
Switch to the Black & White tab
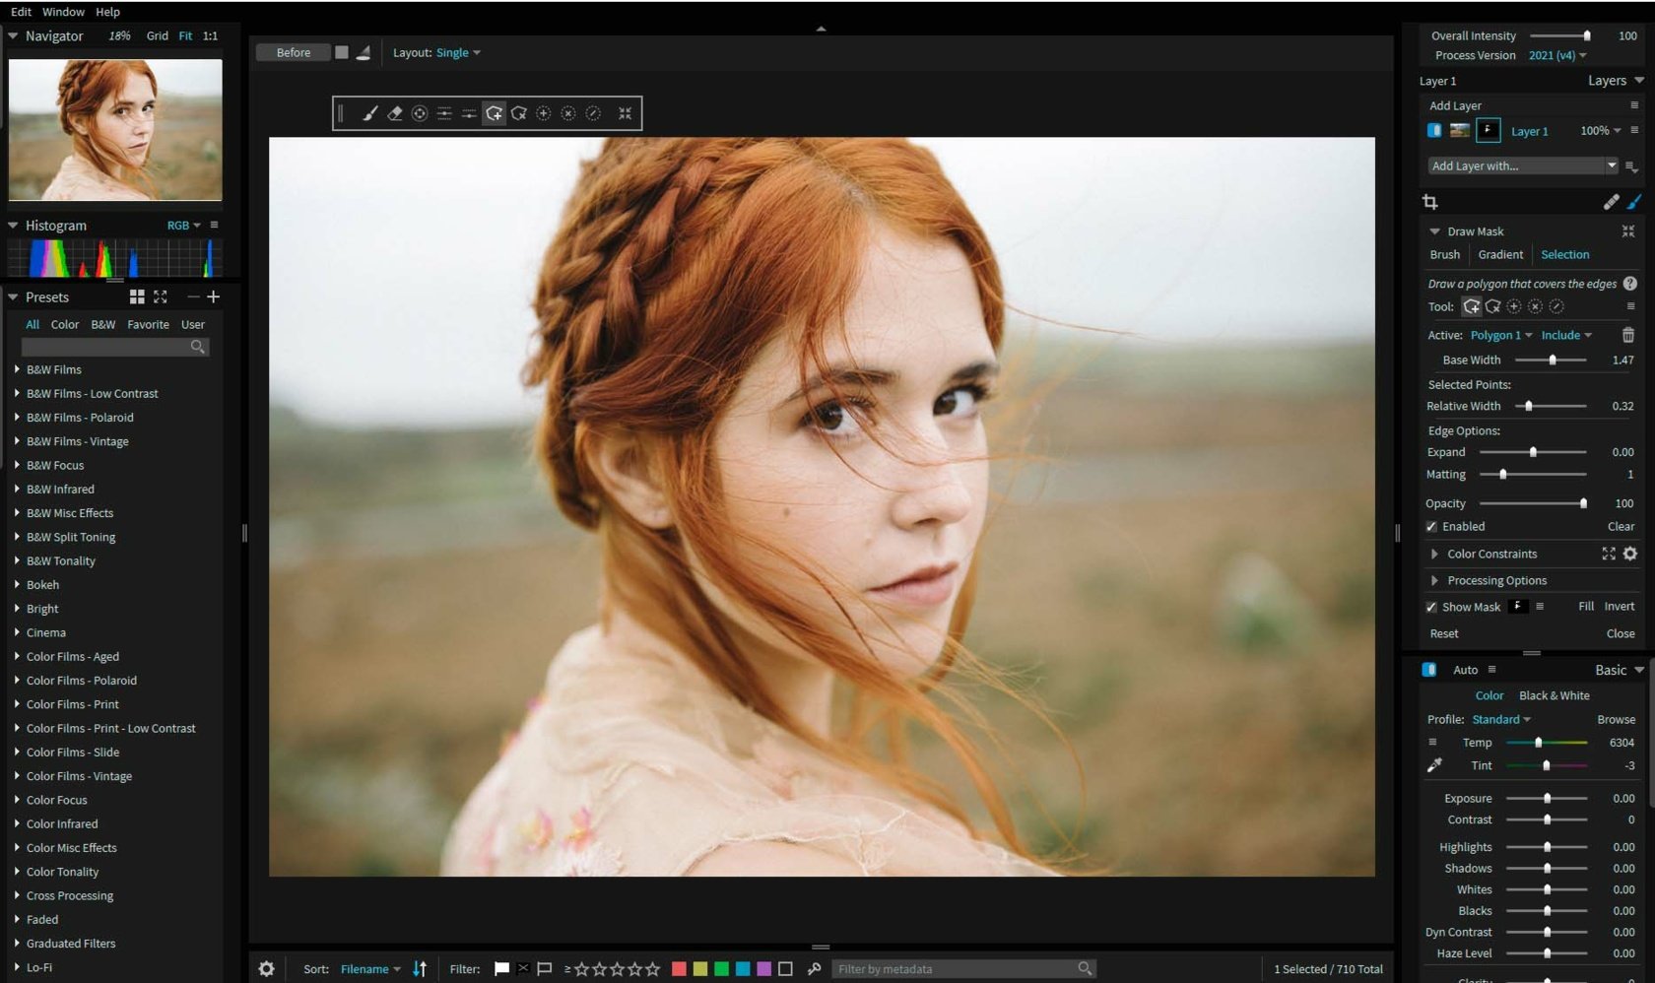(1554, 695)
